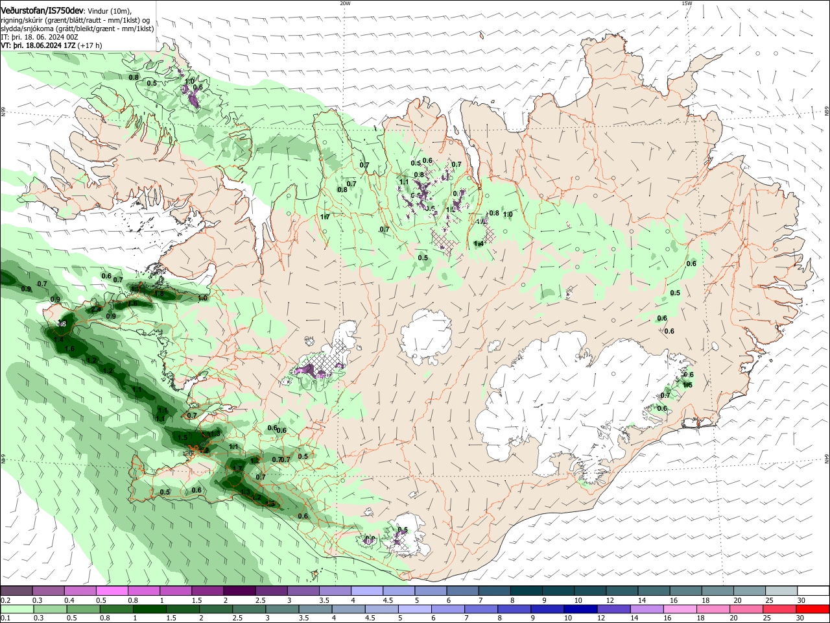Image resolution: width=830 pixels, height=623 pixels.
Task: Select bright pink 0.5–0.8 snow scale swatch
Action: 112,591
